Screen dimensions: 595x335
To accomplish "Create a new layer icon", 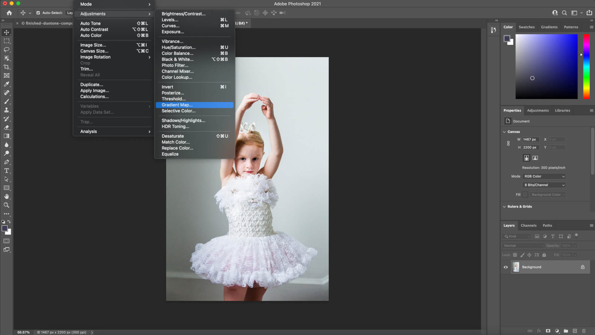I will tap(575, 331).
